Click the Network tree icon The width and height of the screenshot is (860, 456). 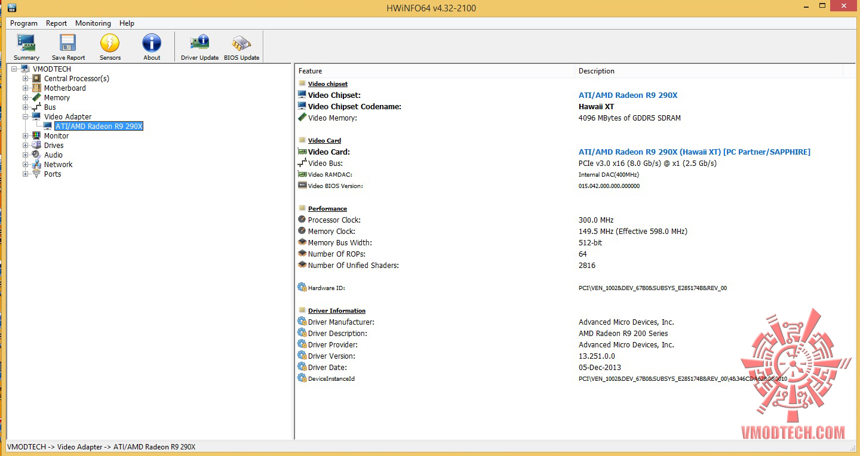[37, 164]
